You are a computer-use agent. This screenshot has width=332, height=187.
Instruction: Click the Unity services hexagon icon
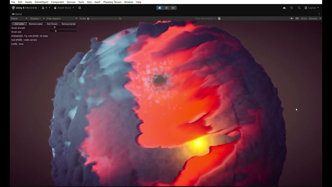click(80, 8)
